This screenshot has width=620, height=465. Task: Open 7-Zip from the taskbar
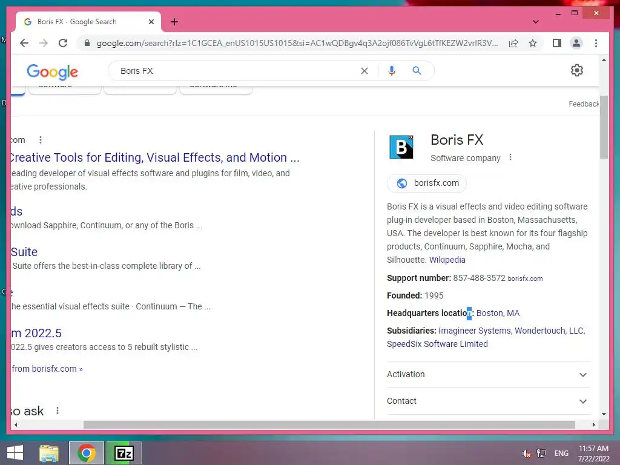[124, 453]
